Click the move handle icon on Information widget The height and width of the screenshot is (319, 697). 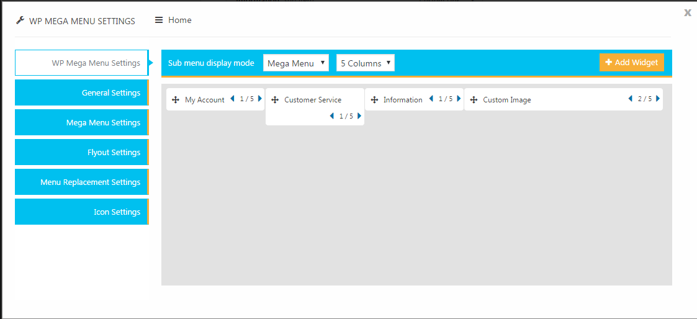(374, 100)
